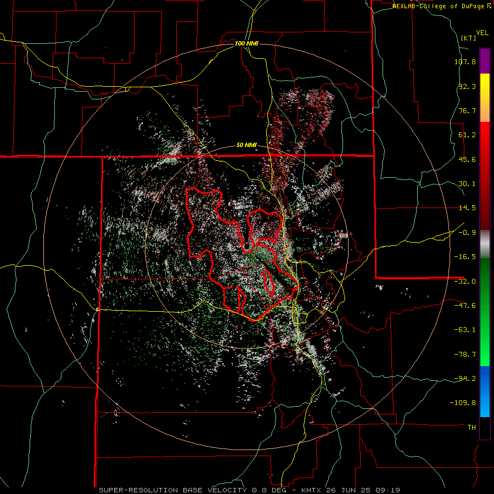Viewport: 494px width, 494px height.
Task: Click the -109.8 velocity scale value
Action: 463,403
